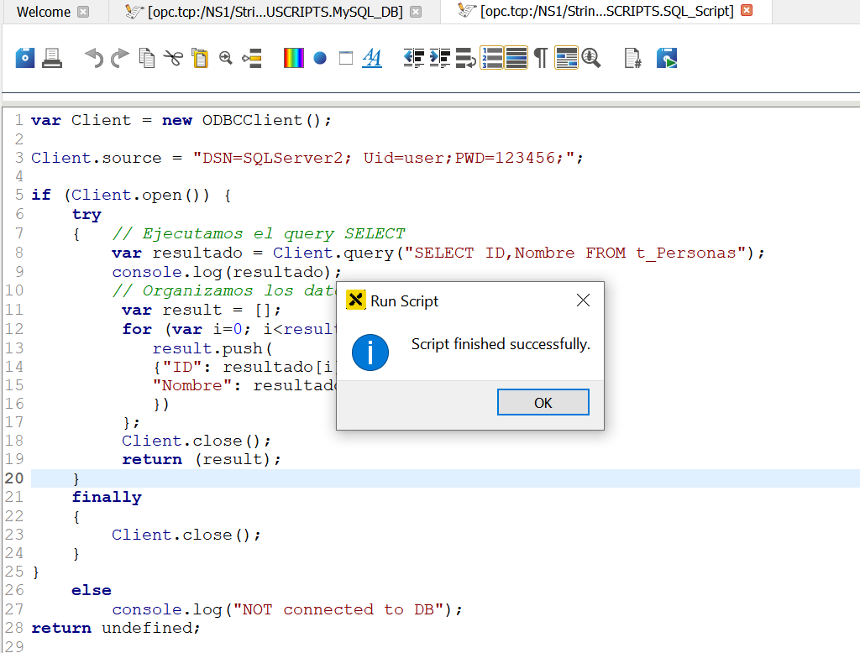Toggle line numbers display
Viewport: 860px width, 653px height.
491,58
